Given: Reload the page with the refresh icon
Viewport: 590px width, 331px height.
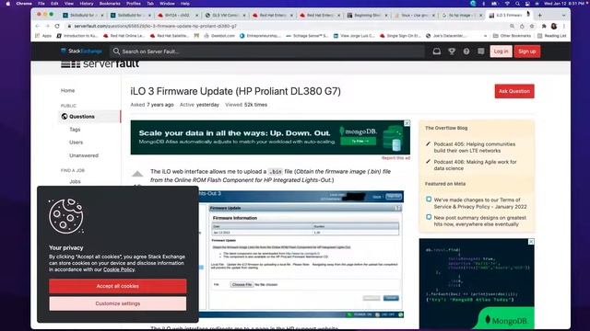Looking at the screenshot, I should (57, 27).
